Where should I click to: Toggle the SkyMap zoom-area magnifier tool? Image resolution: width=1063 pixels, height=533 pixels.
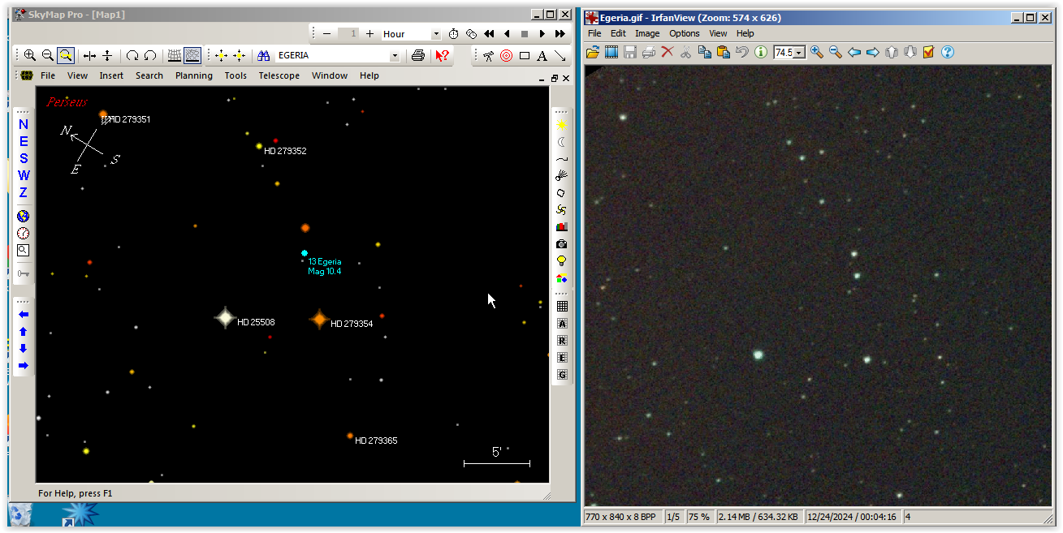pyautogui.click(x=66, y=55)
